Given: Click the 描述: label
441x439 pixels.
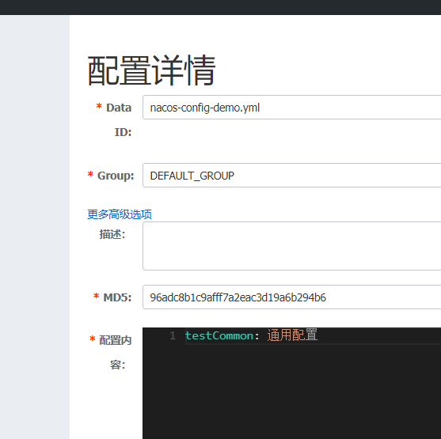Looking at the screenshot, I should pos(112,234).
